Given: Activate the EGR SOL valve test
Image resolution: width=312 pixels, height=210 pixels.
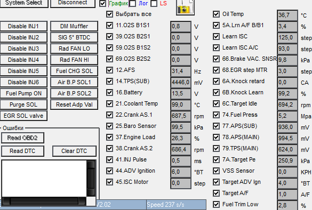Looking at the screenshot, I should (23, 116).
